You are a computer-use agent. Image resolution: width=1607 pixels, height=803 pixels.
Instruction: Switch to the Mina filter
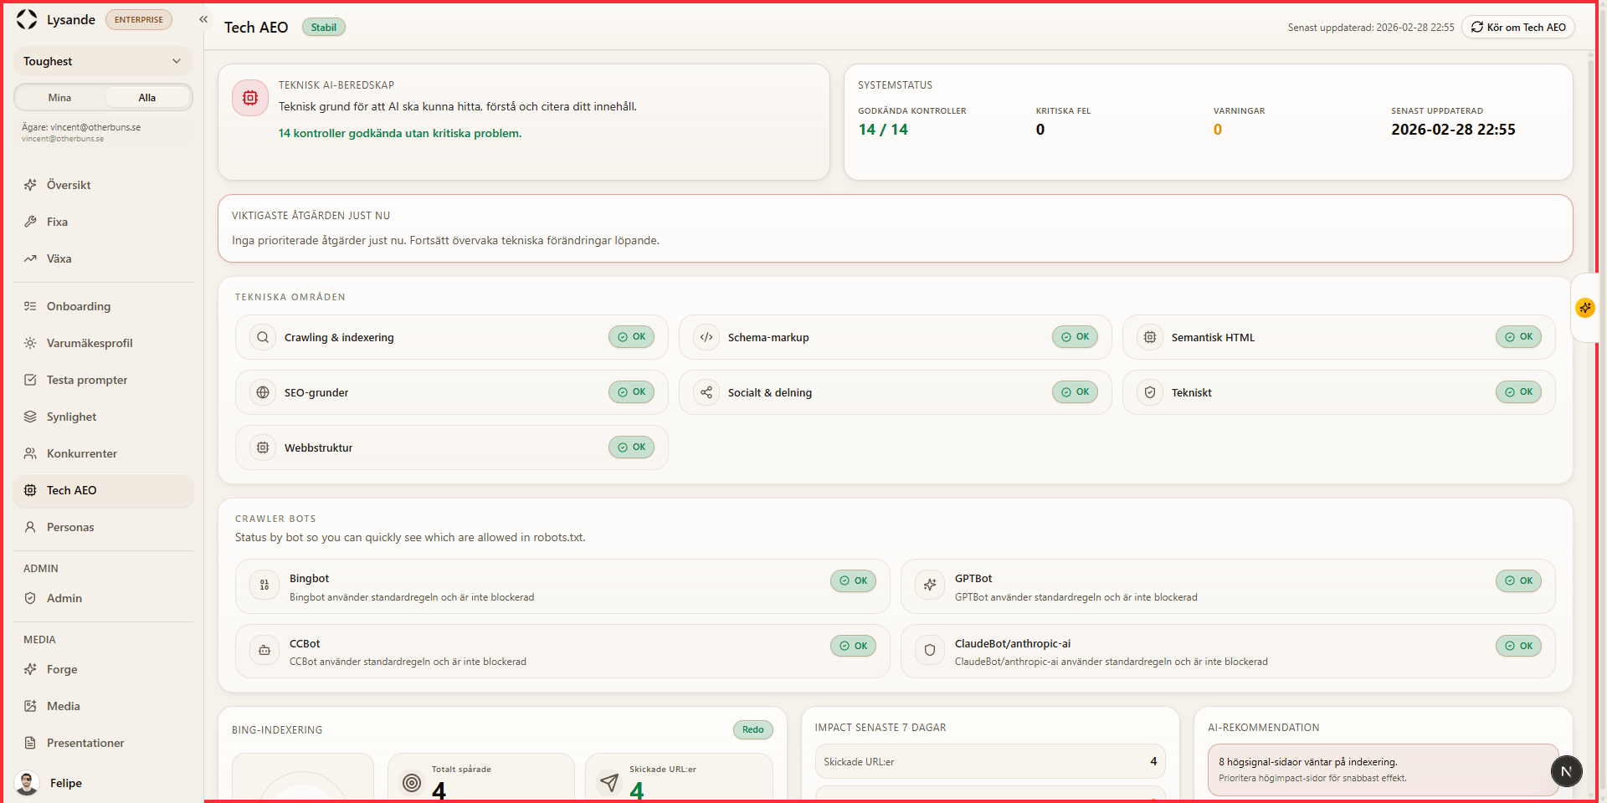59,98
